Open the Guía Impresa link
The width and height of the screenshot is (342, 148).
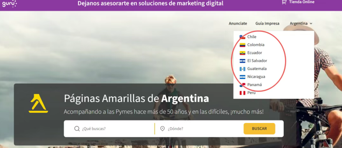pyautogui.click(x=267, y=24)
